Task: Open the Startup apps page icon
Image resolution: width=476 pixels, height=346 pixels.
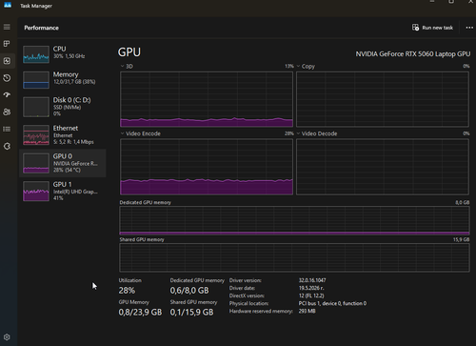Action: (x=7, y=95)
